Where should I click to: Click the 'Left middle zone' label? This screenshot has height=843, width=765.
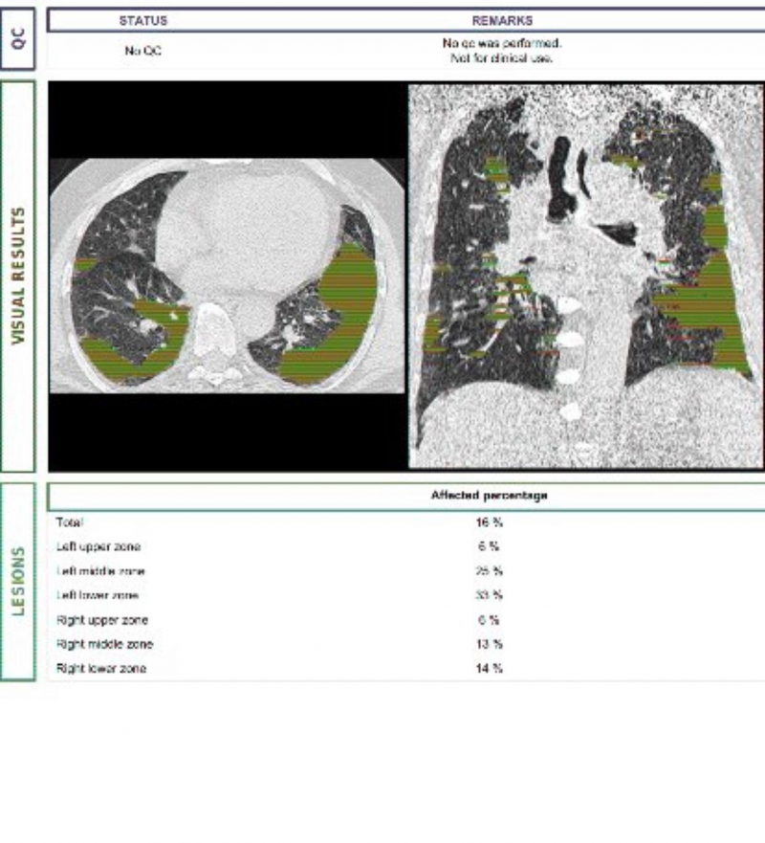[100, 571]
